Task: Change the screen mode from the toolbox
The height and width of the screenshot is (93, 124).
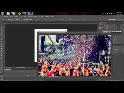Action: (2, 80)
